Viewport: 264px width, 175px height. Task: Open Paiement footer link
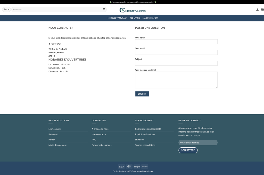coord(53,134)
